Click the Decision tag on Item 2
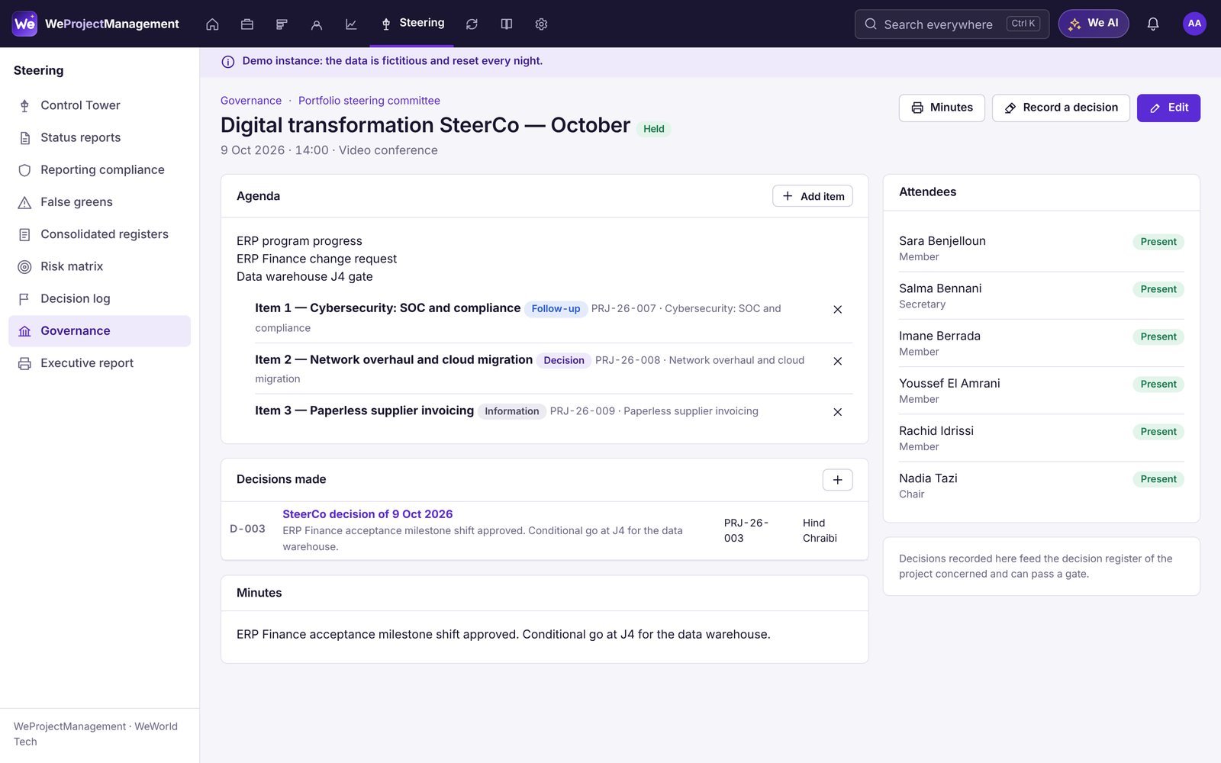Image resolution: width=1221 pixels, height=763 pixels. (x=564, y=360)
